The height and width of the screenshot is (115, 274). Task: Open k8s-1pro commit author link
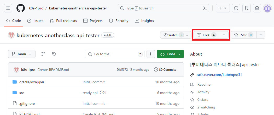[x=28, y=70]
